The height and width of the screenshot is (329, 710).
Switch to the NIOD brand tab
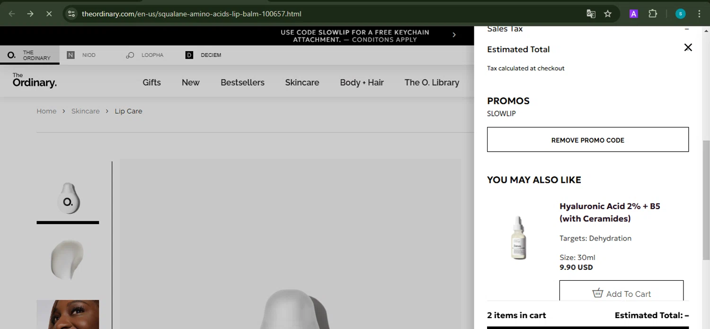click(x=81, y=55)
